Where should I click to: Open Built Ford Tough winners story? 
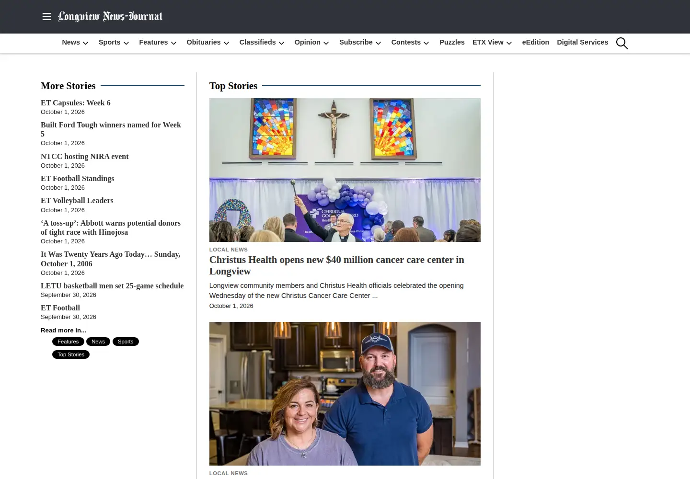pyautogui.click(x=111, y=129)
